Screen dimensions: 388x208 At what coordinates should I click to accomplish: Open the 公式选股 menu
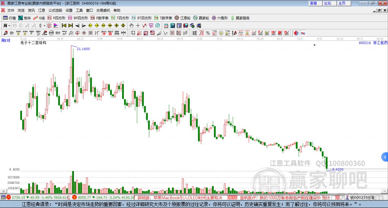[x=55, y=10]
